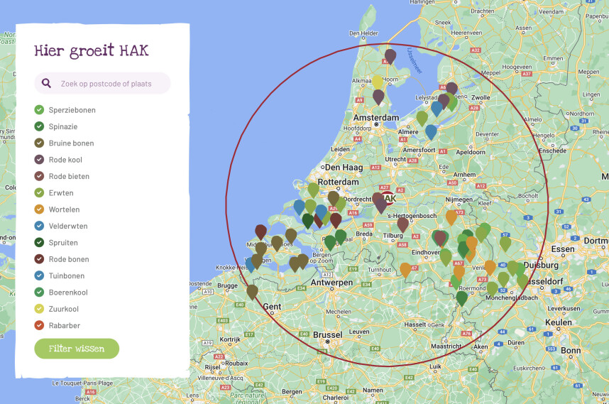609x404 pixels.
Task: Select the orange marker near Nijmegen
Action: 451,217
